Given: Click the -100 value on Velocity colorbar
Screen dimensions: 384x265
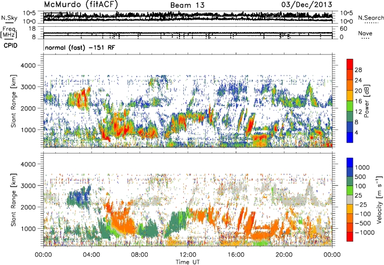Looking at the screenshot, I should pyautogui.click(x=363, y=214).
